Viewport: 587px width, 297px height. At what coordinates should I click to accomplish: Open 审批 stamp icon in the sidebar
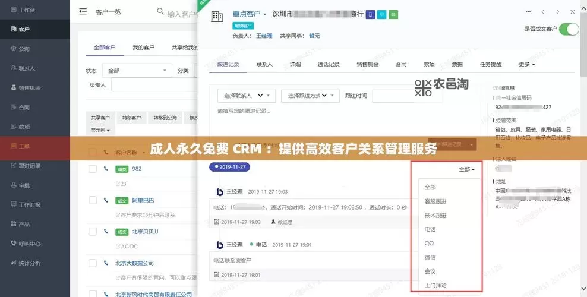pyautogui.click(x=14, y=185)
